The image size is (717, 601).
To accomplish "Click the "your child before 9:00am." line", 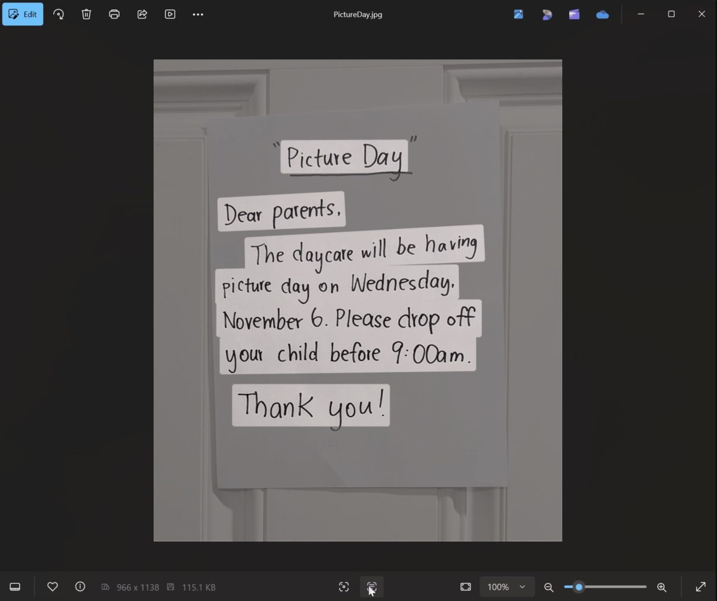I will pos(348,354).
